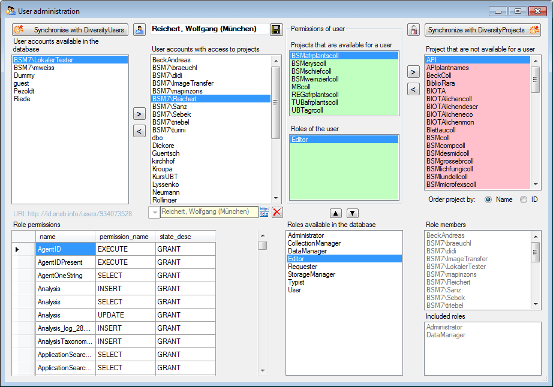Select the UBTagrcoll available project
This screenshot has height=387, width=553.
[344, 110]
